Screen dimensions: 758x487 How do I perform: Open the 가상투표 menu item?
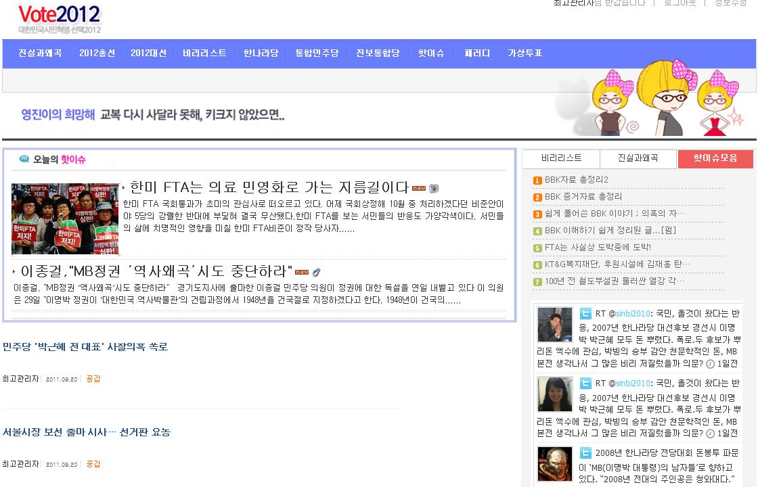tap(525, 53)
